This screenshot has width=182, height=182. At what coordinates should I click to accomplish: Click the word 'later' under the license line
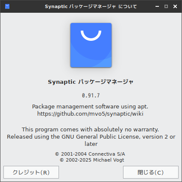(x=91, y=144)
